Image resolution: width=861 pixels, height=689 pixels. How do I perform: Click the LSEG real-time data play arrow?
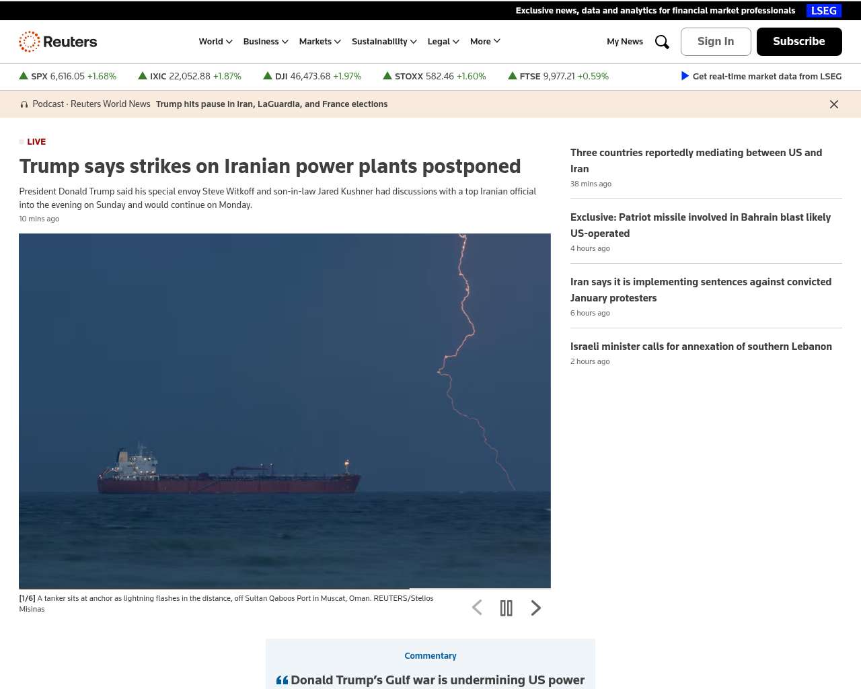point(685,76)
